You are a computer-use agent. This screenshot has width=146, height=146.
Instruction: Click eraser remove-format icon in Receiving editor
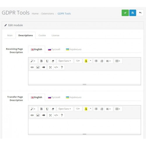[x=53, y=61]
